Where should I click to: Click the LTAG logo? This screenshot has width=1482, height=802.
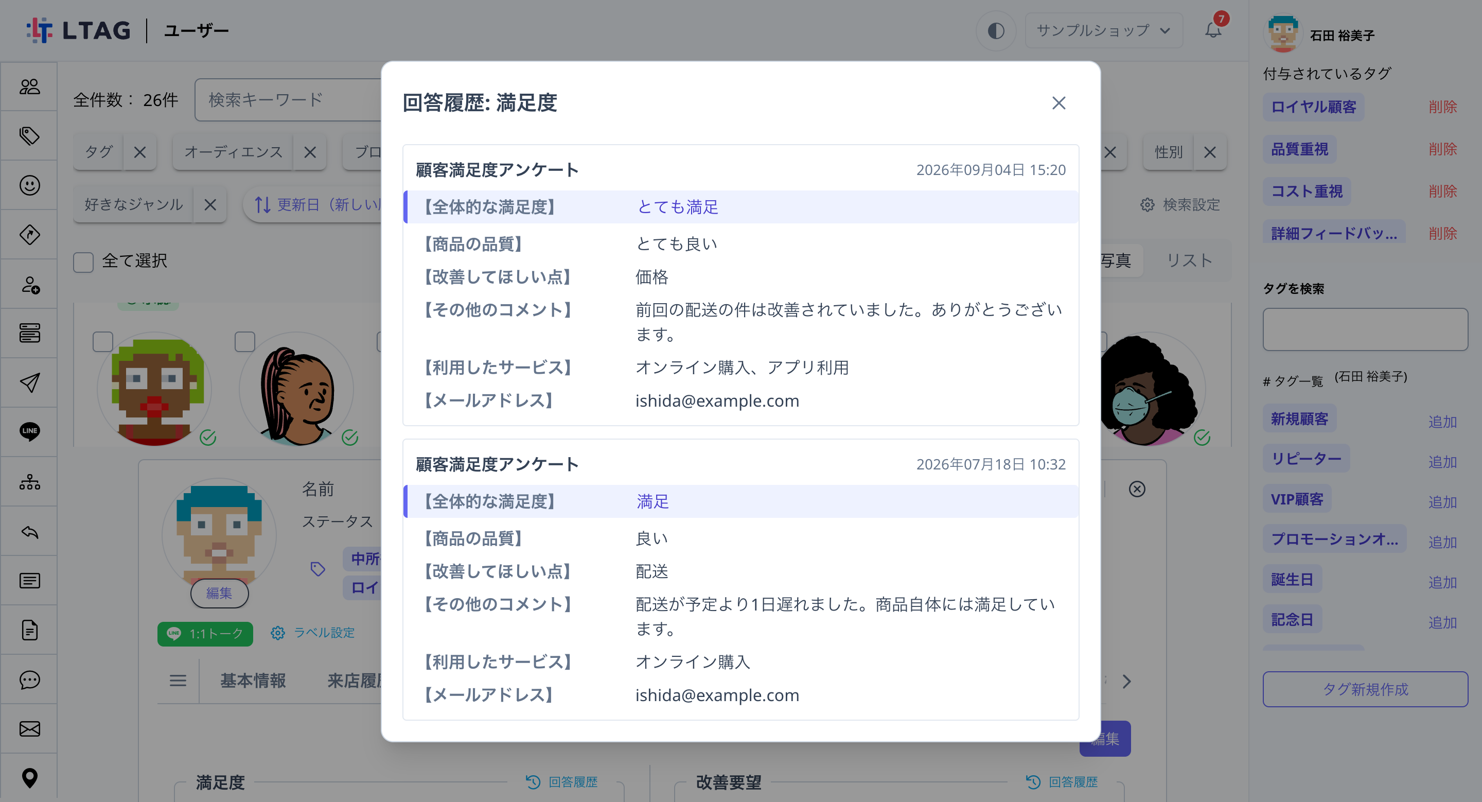click(x=78, y=30)
